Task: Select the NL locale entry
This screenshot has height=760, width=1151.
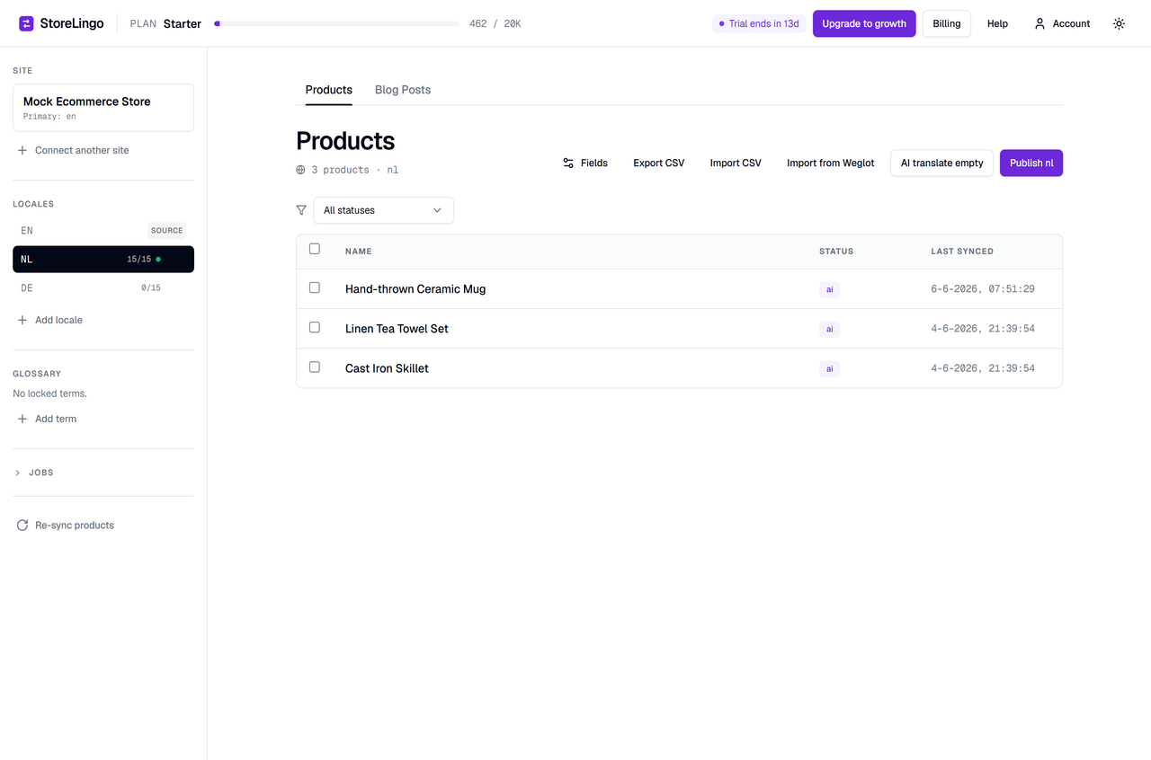Action: [x=103, y=259]
